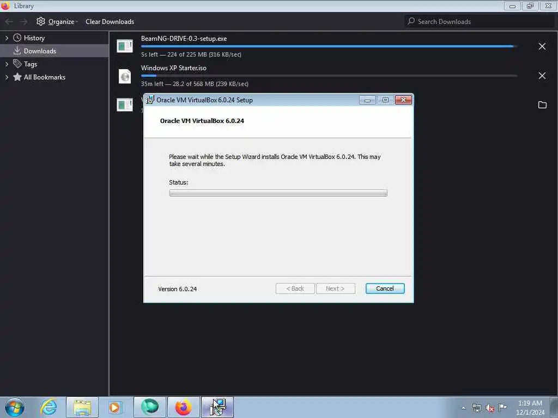
Task: Click the Version 6.0.24 label
Action: (178, 289)
